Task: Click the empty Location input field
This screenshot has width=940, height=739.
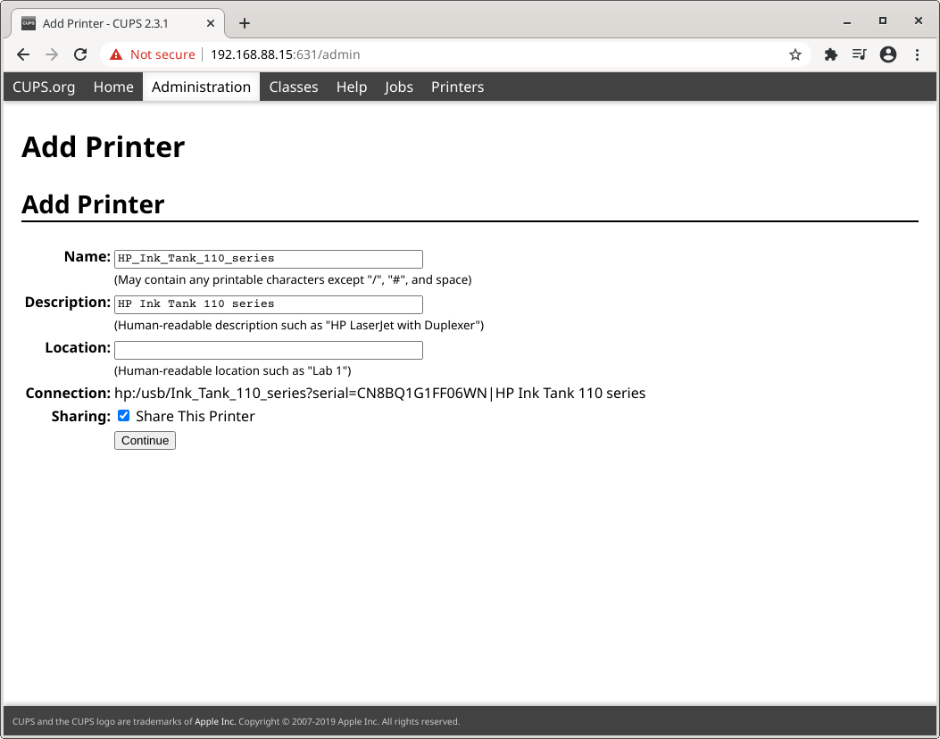Action: (x=269, y=350)
